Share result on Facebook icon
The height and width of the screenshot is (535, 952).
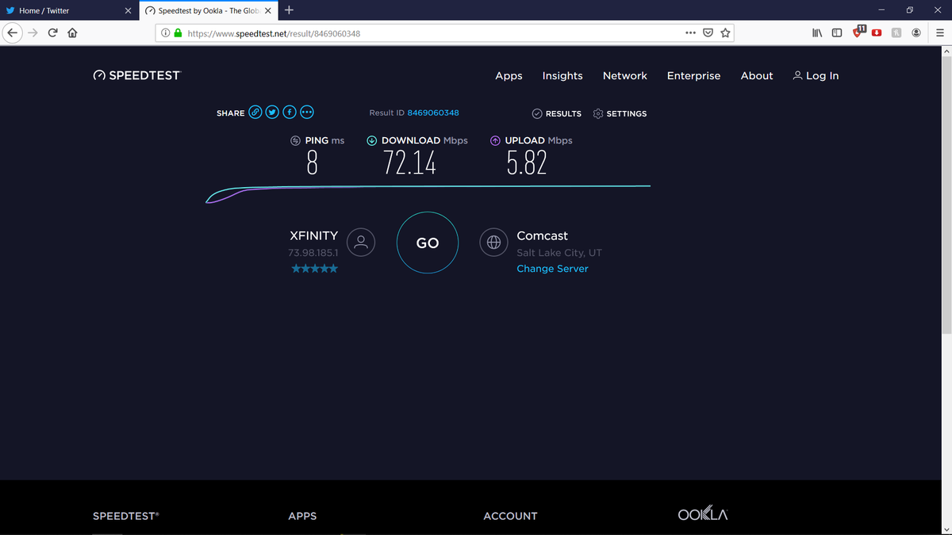290,113
